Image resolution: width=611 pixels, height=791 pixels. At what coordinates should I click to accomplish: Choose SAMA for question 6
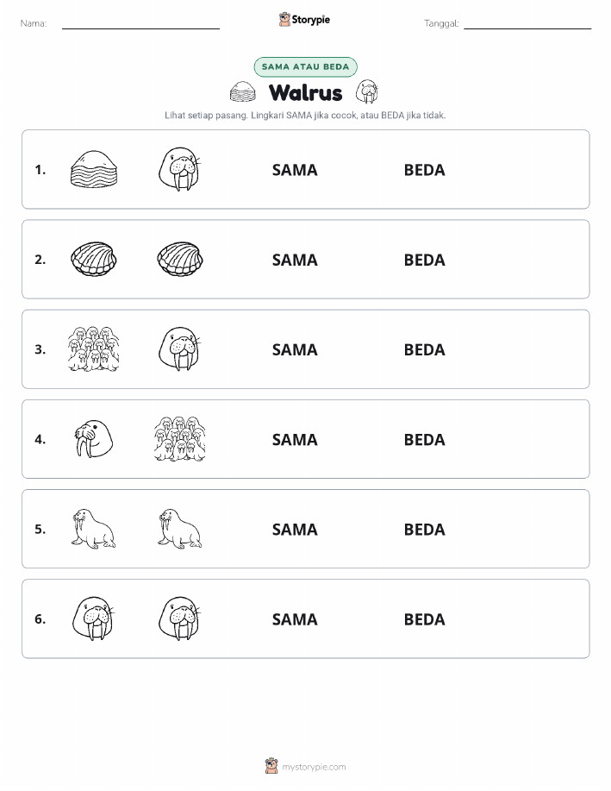click(295, 619)
